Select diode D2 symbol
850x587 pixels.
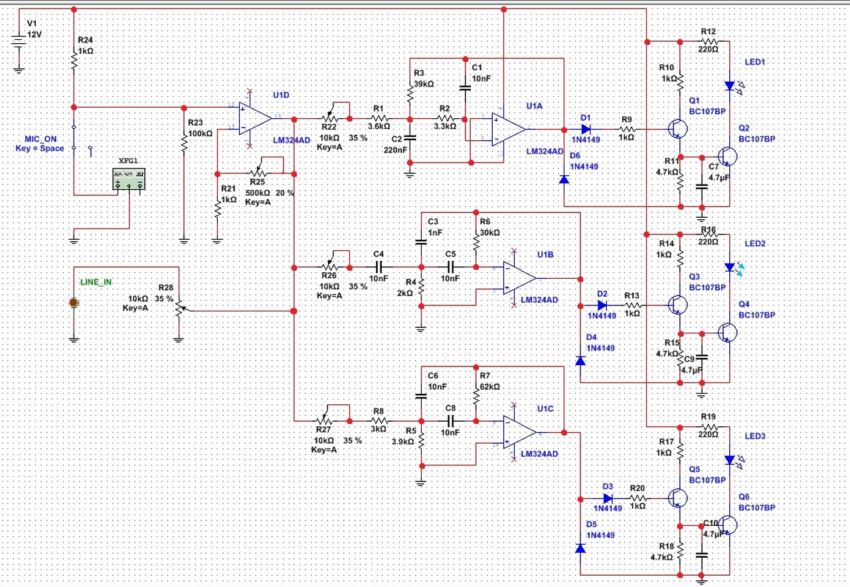pos(602,305)
